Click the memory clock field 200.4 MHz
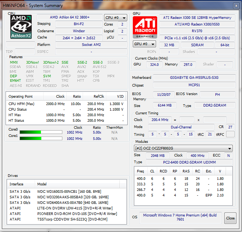This screenshot has height=232, width=242. 160,120
